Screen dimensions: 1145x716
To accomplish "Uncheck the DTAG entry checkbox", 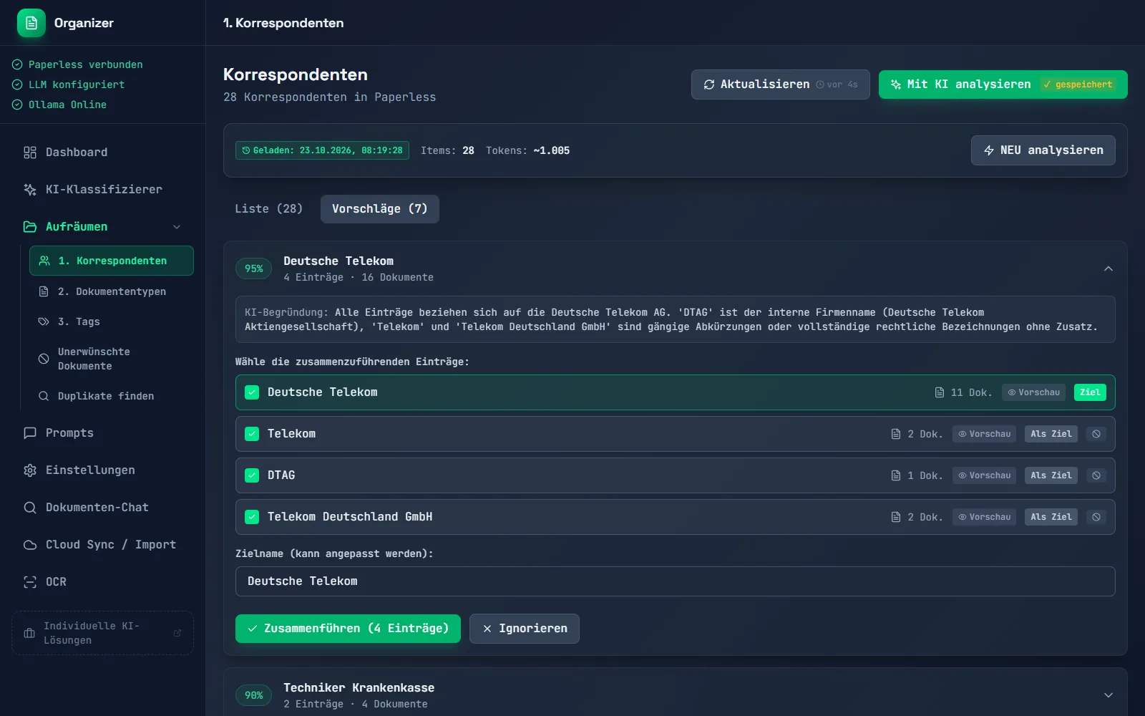I will 252,475.
